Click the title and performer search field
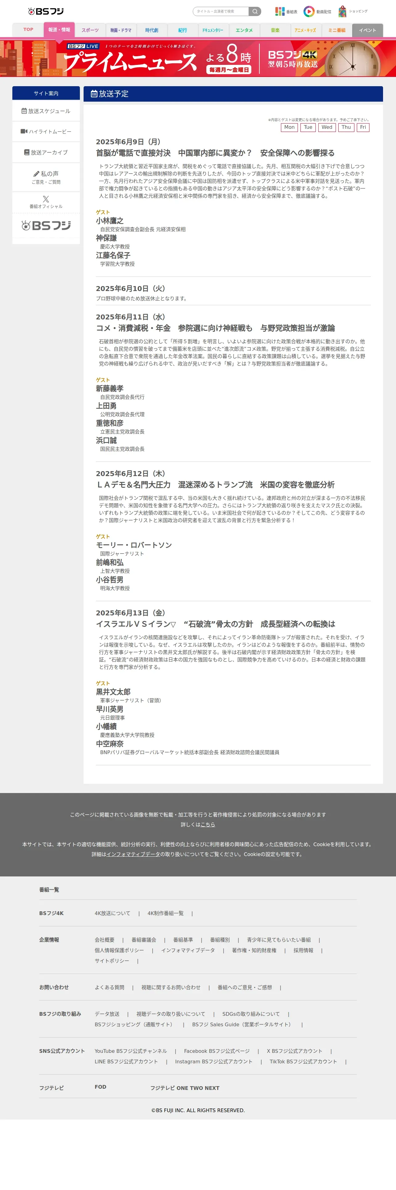 (221, 11)
